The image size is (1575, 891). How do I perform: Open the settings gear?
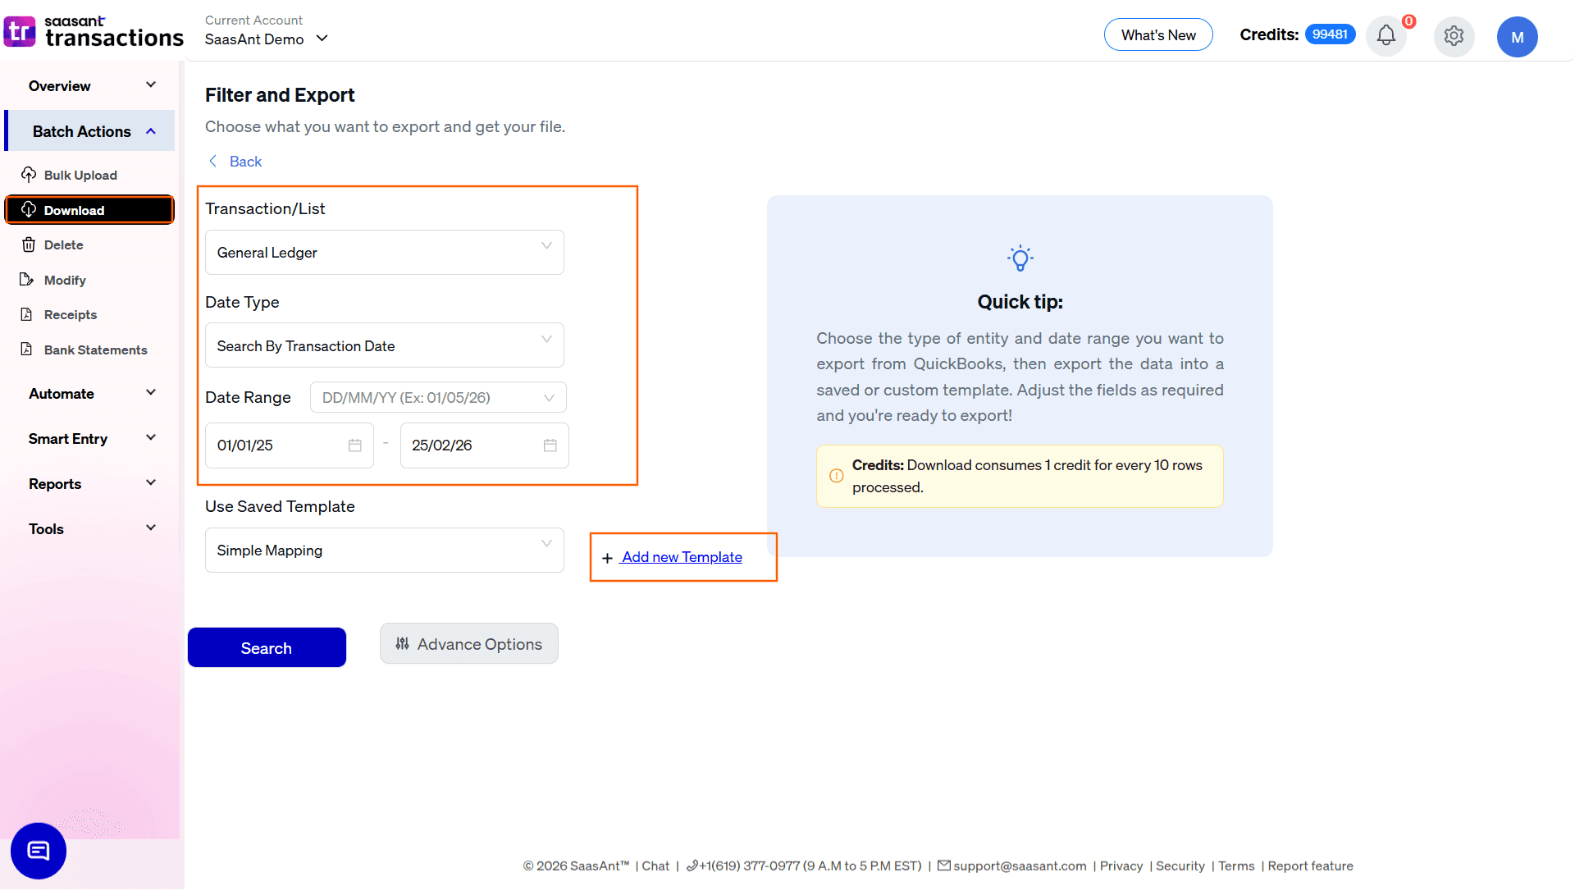pos(1454,36)
